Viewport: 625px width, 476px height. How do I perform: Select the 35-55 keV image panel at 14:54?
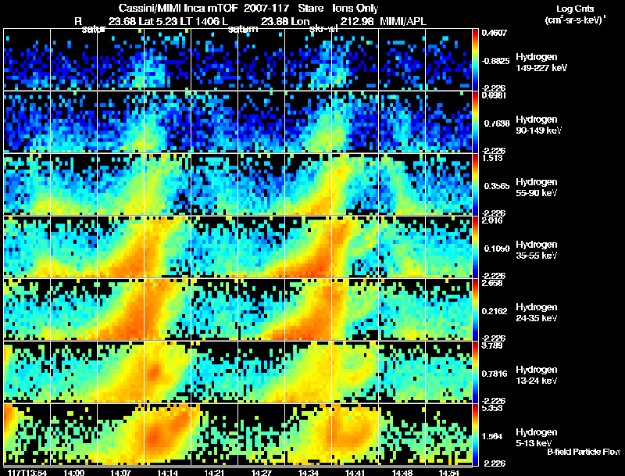(x=448, y=247)
